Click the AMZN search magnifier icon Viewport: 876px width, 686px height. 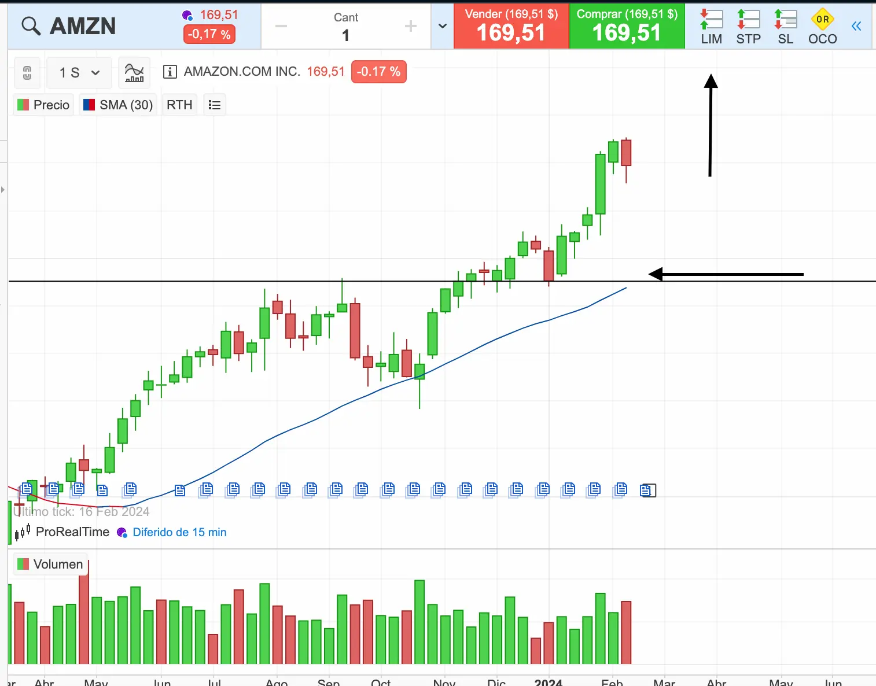pyautogui.click(x=31, y=26)
